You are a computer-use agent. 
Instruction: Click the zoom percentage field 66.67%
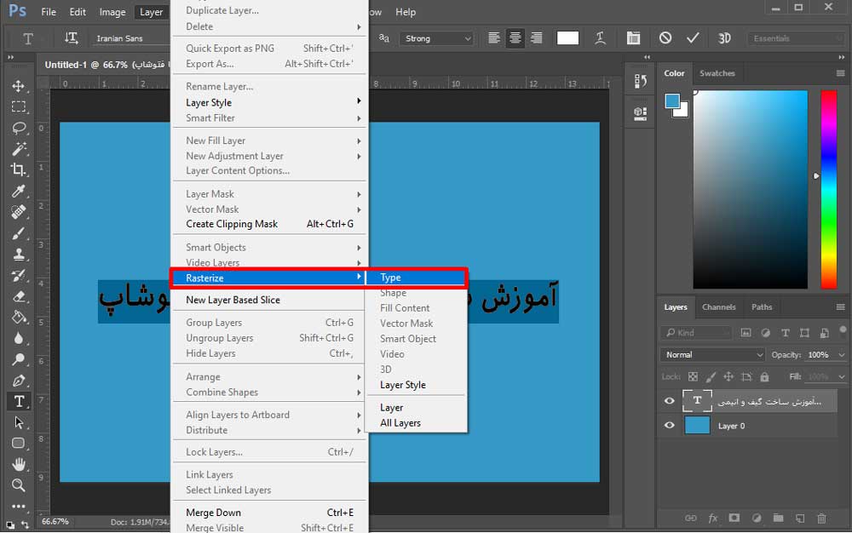point(55,522)
